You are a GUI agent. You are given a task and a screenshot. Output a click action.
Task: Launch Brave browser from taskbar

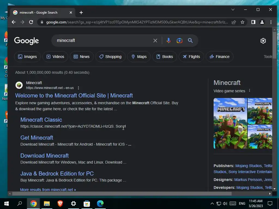[60, 204]
